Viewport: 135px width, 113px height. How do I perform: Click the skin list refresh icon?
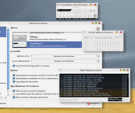tap(98, 29)
